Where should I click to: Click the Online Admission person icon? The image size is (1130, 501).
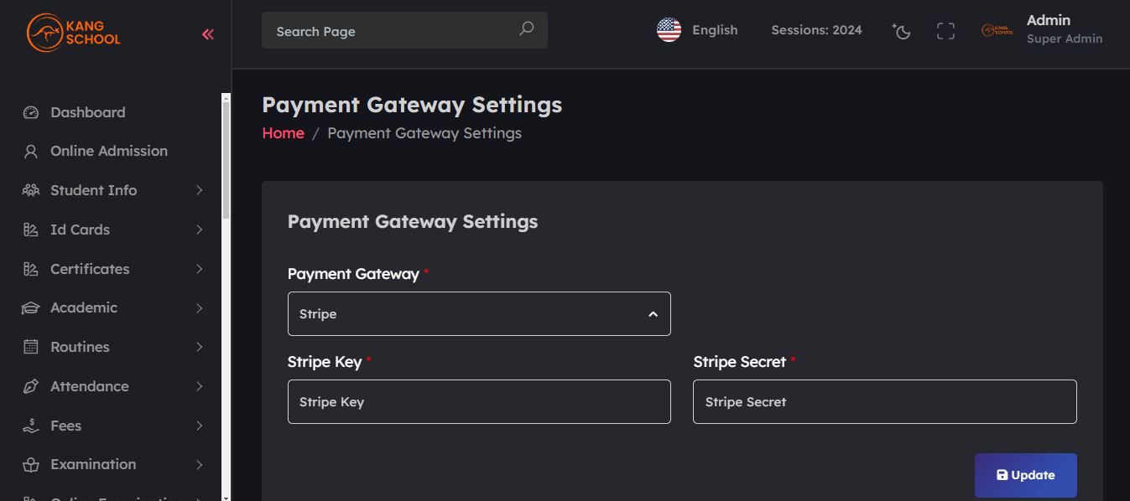(x=31, y=152)
